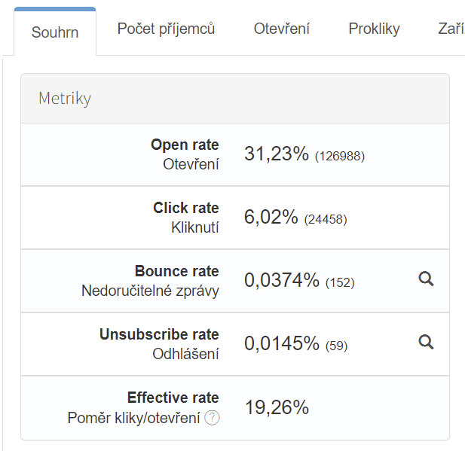Click the Effective rate label

173,398
